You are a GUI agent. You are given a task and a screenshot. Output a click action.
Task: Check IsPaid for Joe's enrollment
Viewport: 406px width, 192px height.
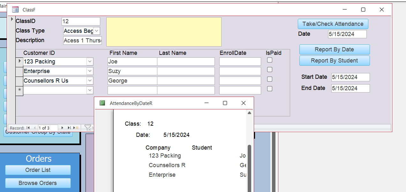tap(270, 60)
